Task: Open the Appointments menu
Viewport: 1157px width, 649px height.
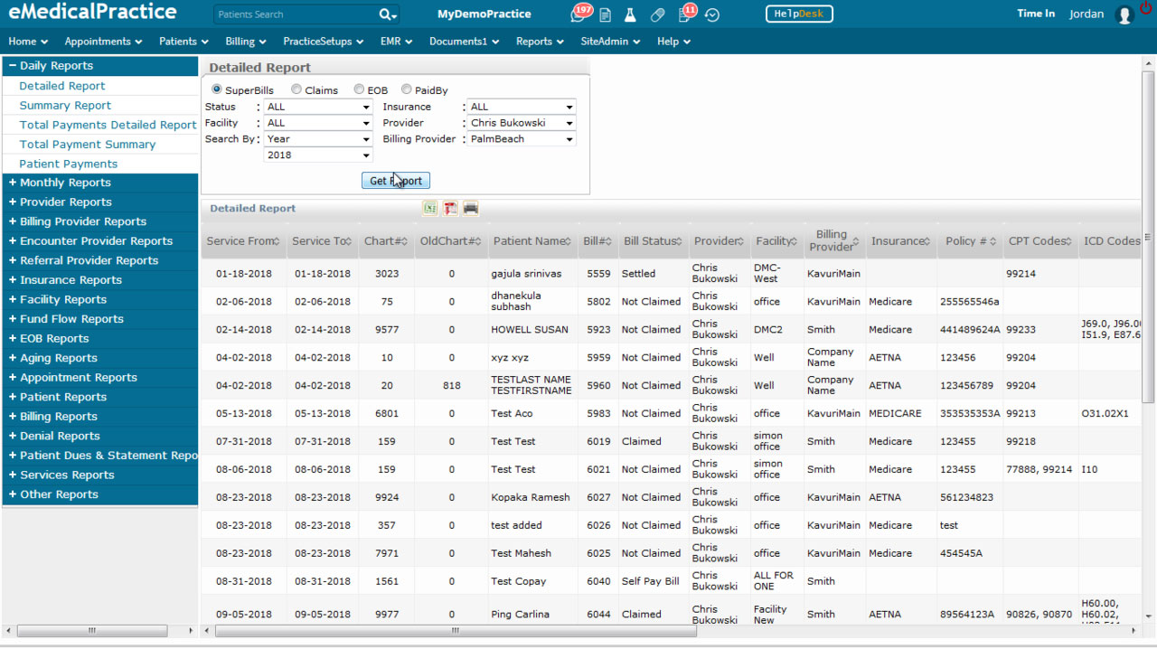Action: (x=103, y=42)
